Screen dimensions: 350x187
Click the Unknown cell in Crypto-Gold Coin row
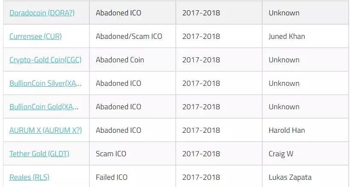pos(284,60)
